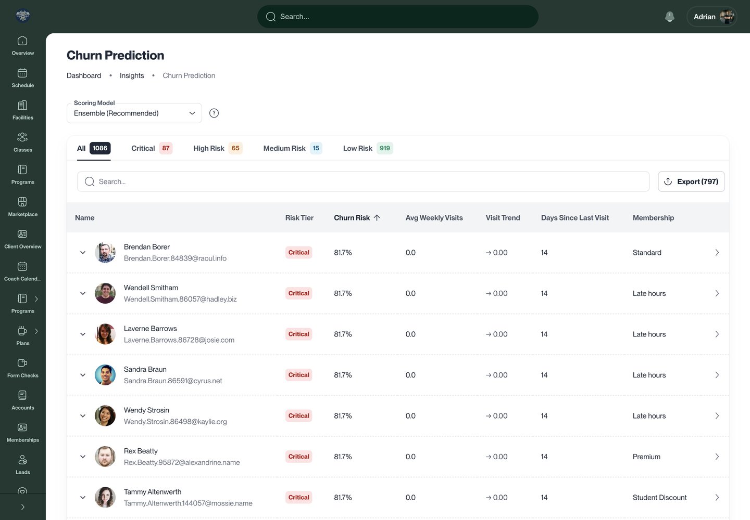Switch to the High Risk tab
Viewport: 750px width, 520px height.
(218, 148)
